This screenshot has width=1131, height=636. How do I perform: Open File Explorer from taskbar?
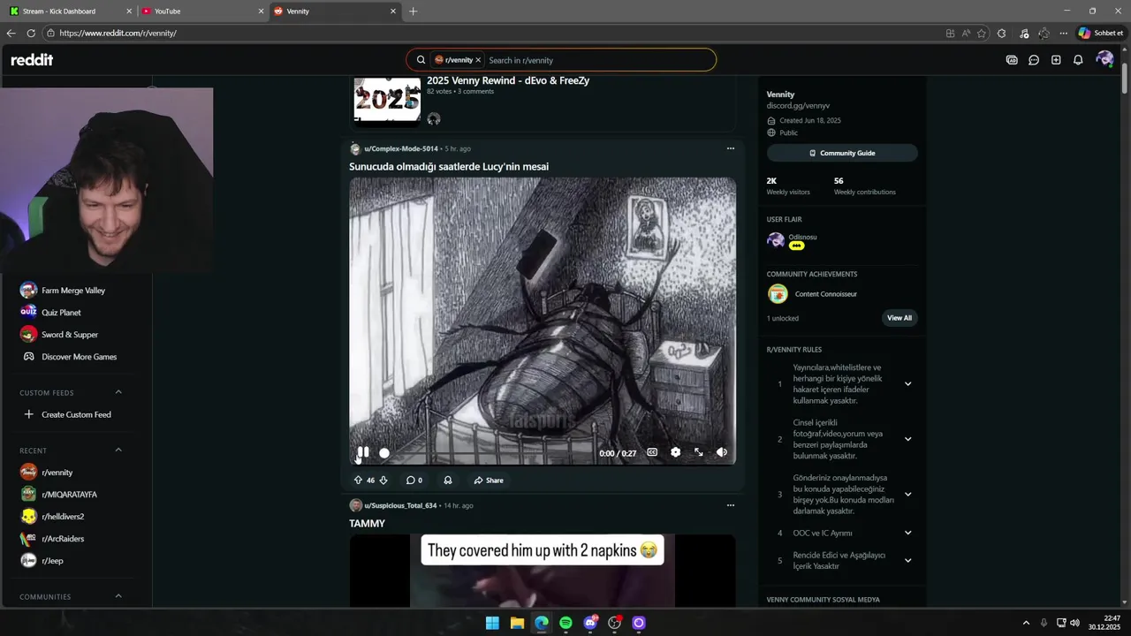(517, 623)
